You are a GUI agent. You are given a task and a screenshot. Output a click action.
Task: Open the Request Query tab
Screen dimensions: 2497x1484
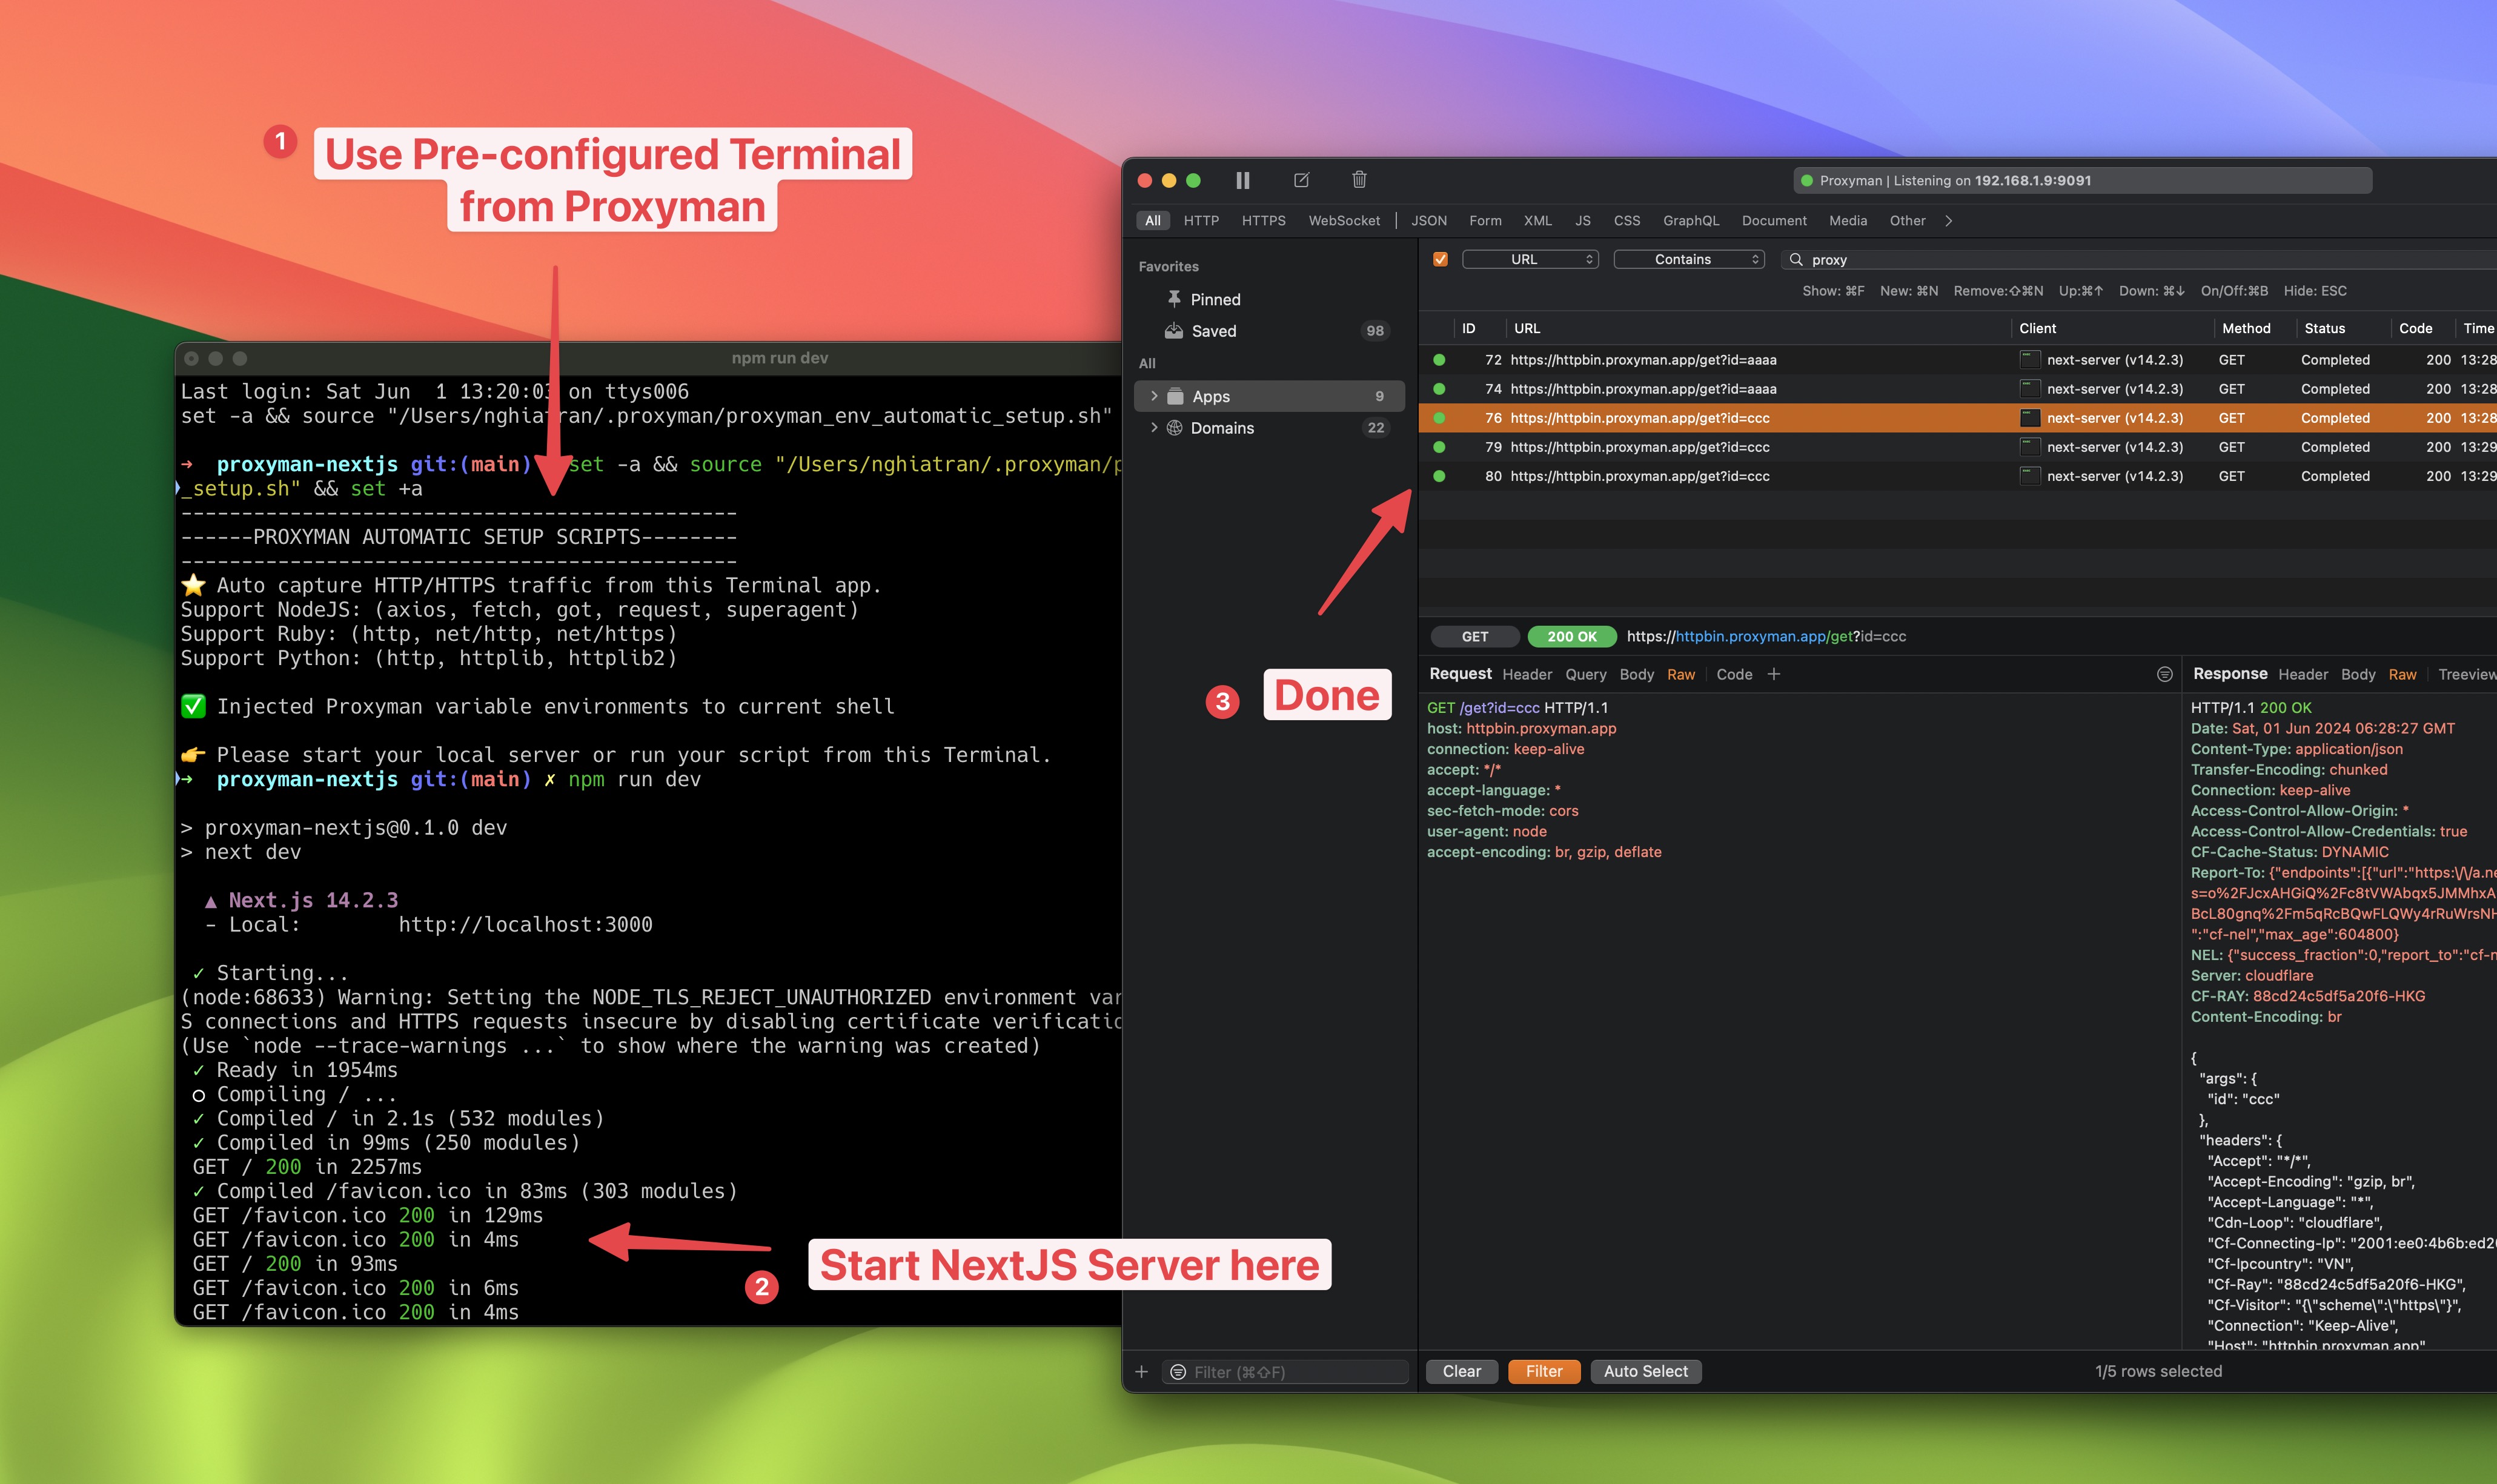pos(1585,674)
